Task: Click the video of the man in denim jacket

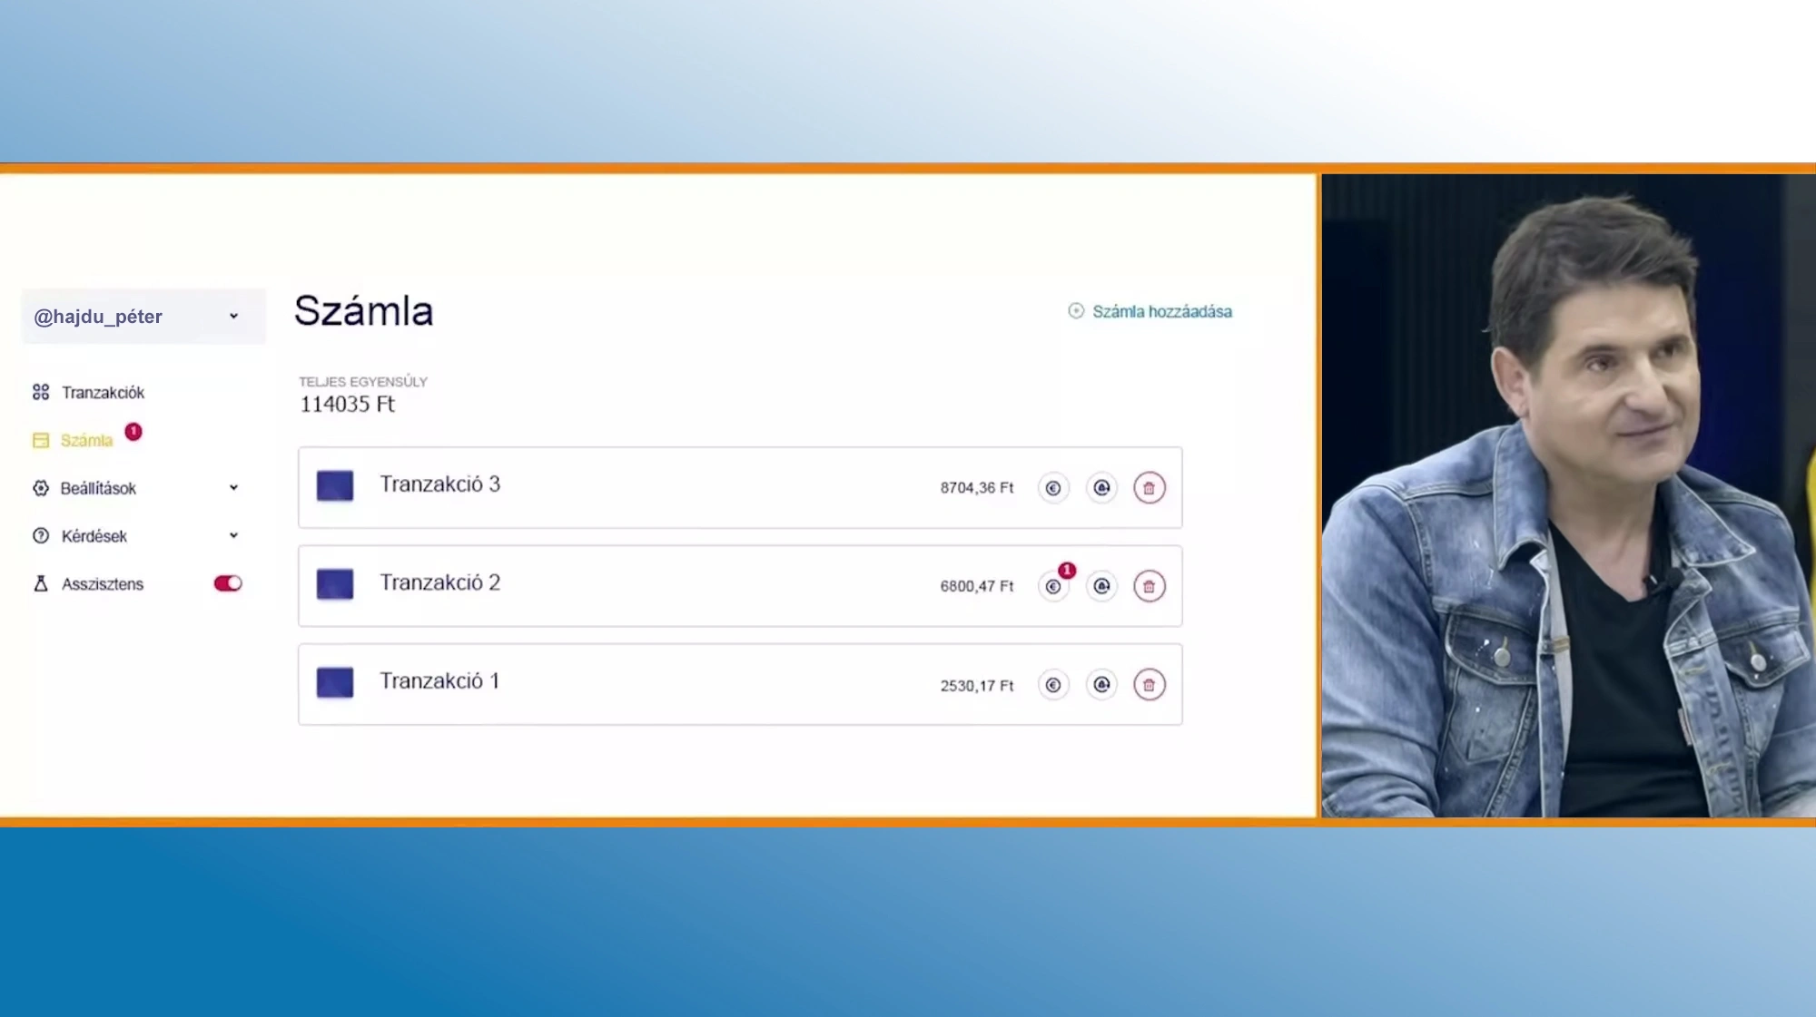Action: (1568, 496)
